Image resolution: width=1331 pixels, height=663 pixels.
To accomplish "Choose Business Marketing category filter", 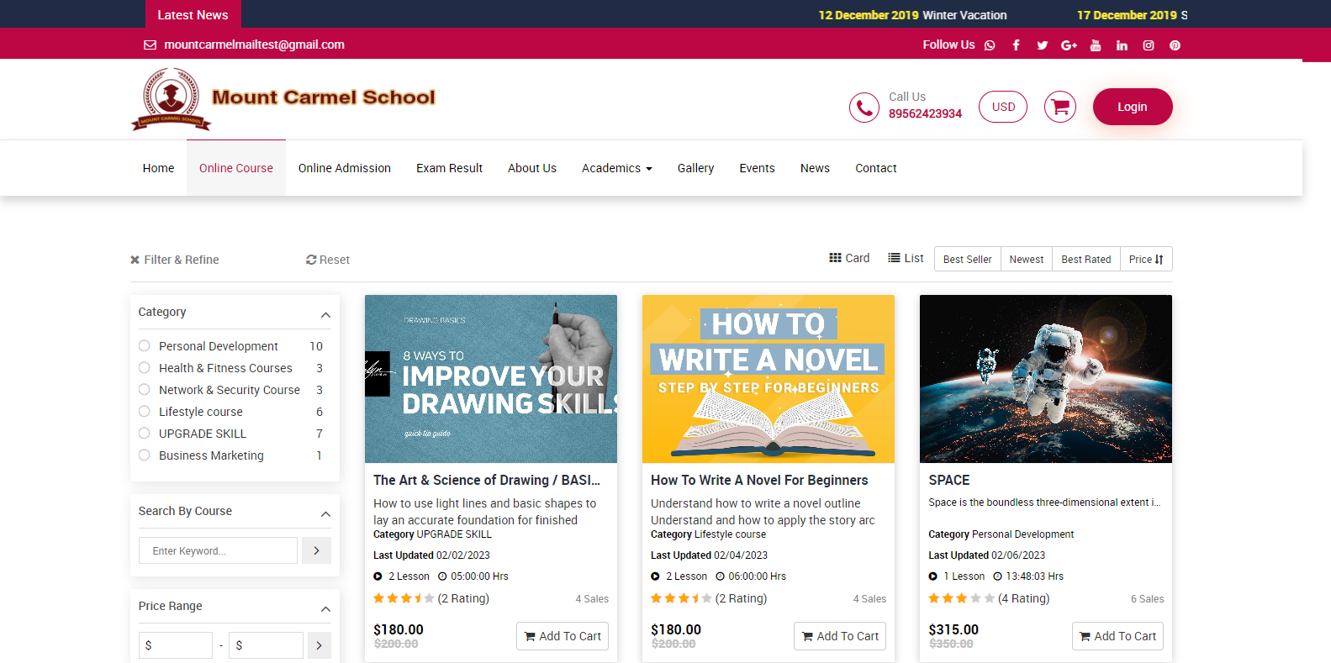I will click(145, 455).
